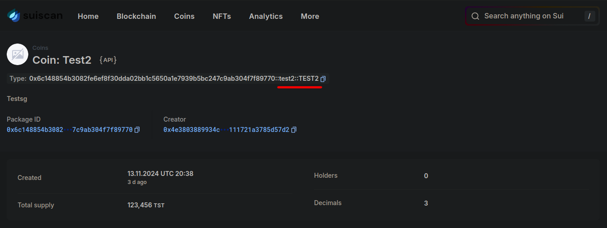This screenshot has width=607, height=228.
Task: Focus the 'Search anything on Sui' field
Action: [x=526, y=16]
